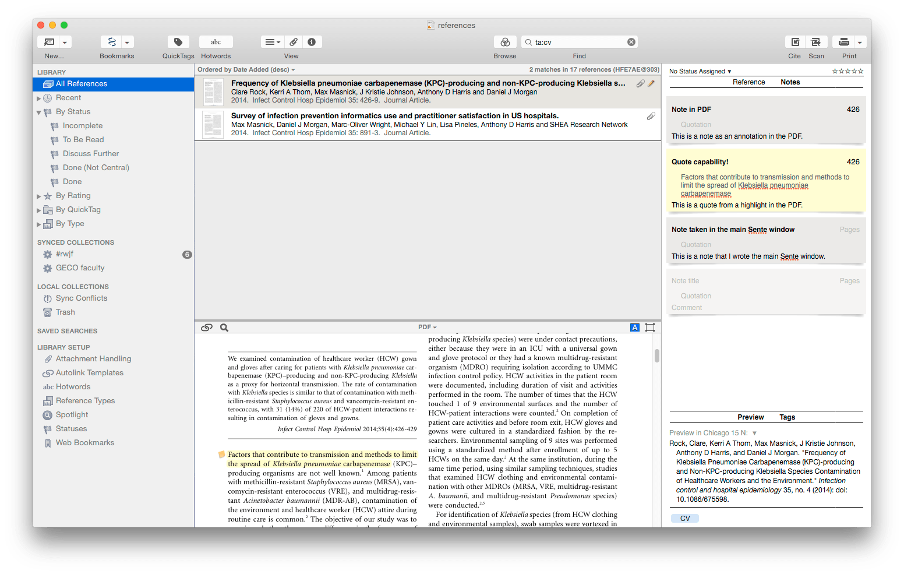The width and height of the screenshot is (904, 574).
Task: Click the paperclip attachment icon in the View toolbar
Action: tap(293, 41)
